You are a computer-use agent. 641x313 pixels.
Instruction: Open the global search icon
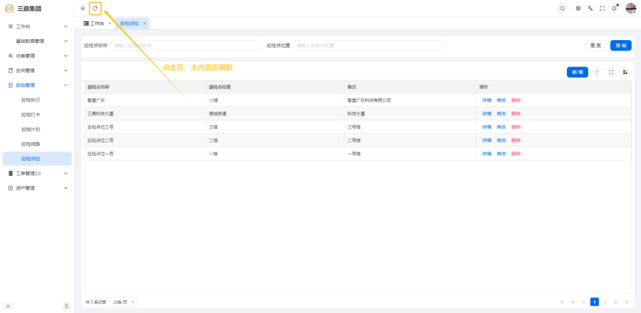point(562,9)
